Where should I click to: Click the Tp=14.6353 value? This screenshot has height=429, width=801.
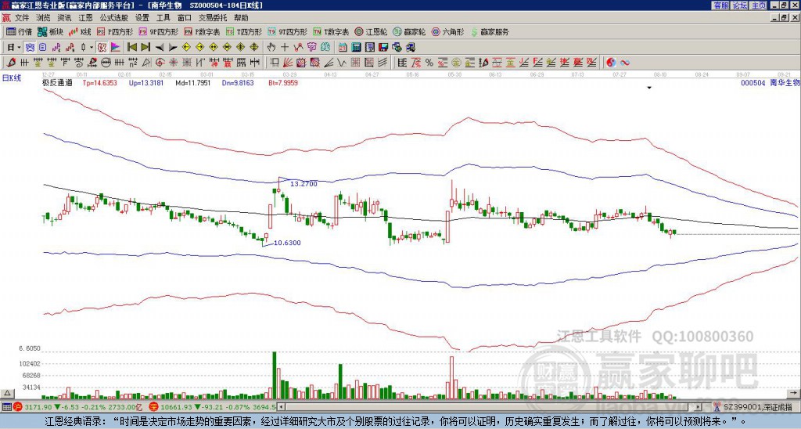(99, 82)
